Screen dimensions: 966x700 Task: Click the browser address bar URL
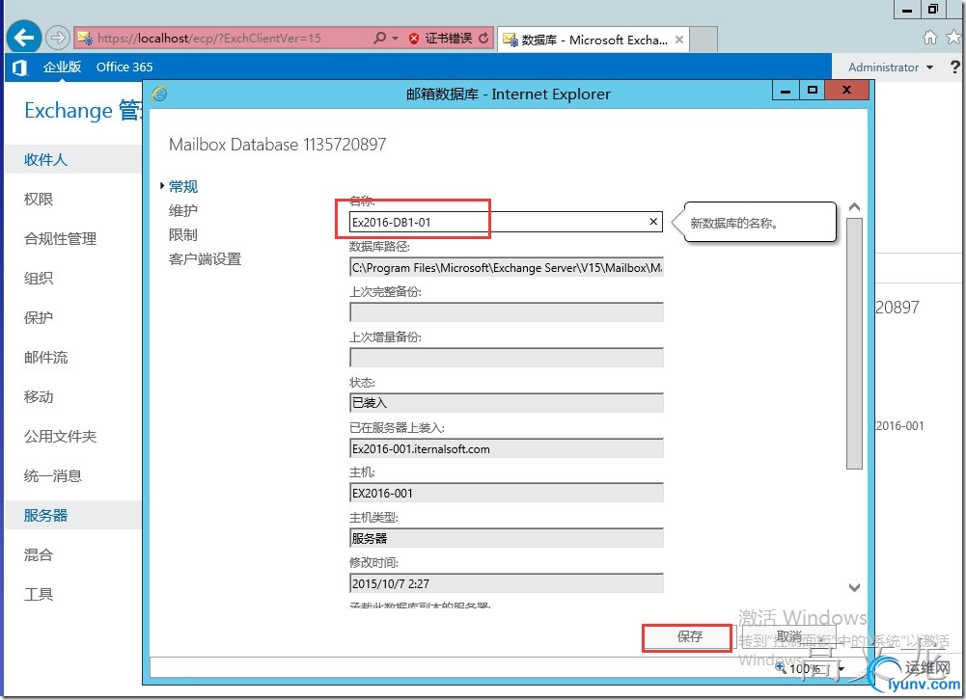pos(209,39)
